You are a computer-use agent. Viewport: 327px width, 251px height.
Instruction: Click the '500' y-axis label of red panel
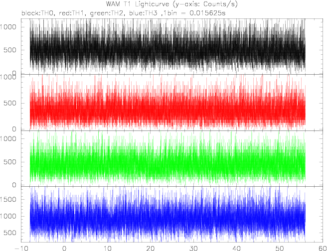pyautogui.click(x=10, y=103)
